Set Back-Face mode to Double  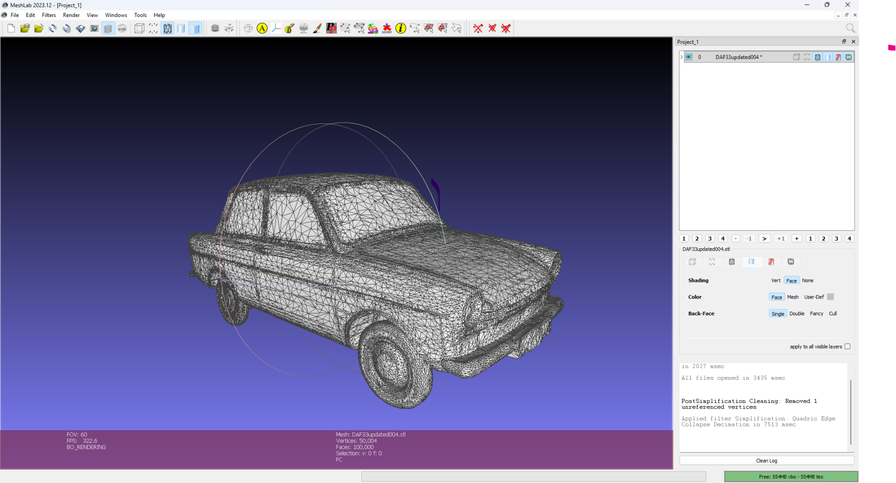tap(796, 314)
